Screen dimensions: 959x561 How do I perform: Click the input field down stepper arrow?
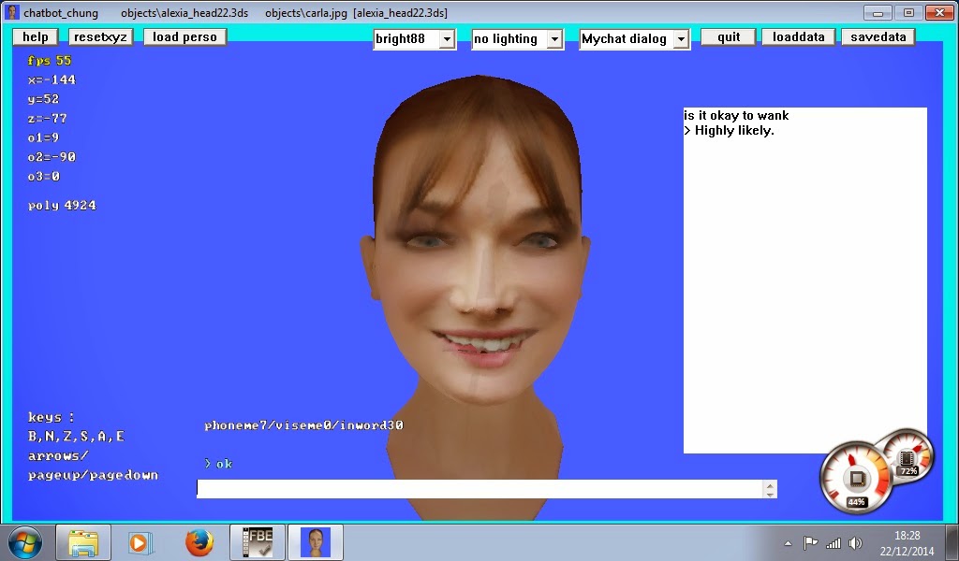(x=770, y=494)
